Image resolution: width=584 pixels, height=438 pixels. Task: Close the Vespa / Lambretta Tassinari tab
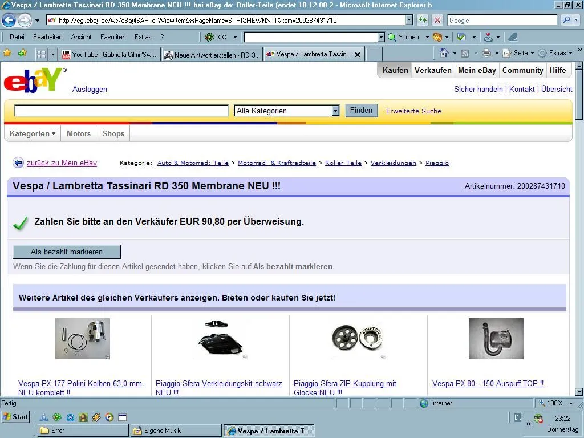pos(358,55)
